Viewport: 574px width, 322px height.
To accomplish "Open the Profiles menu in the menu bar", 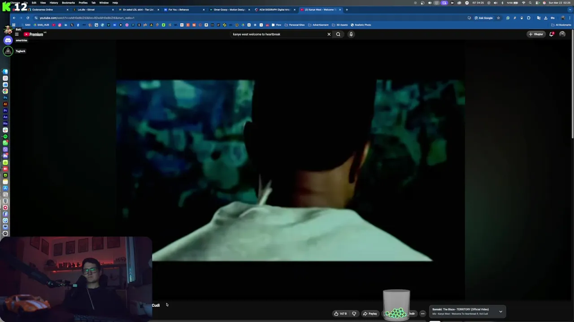I will click(83, 3).
